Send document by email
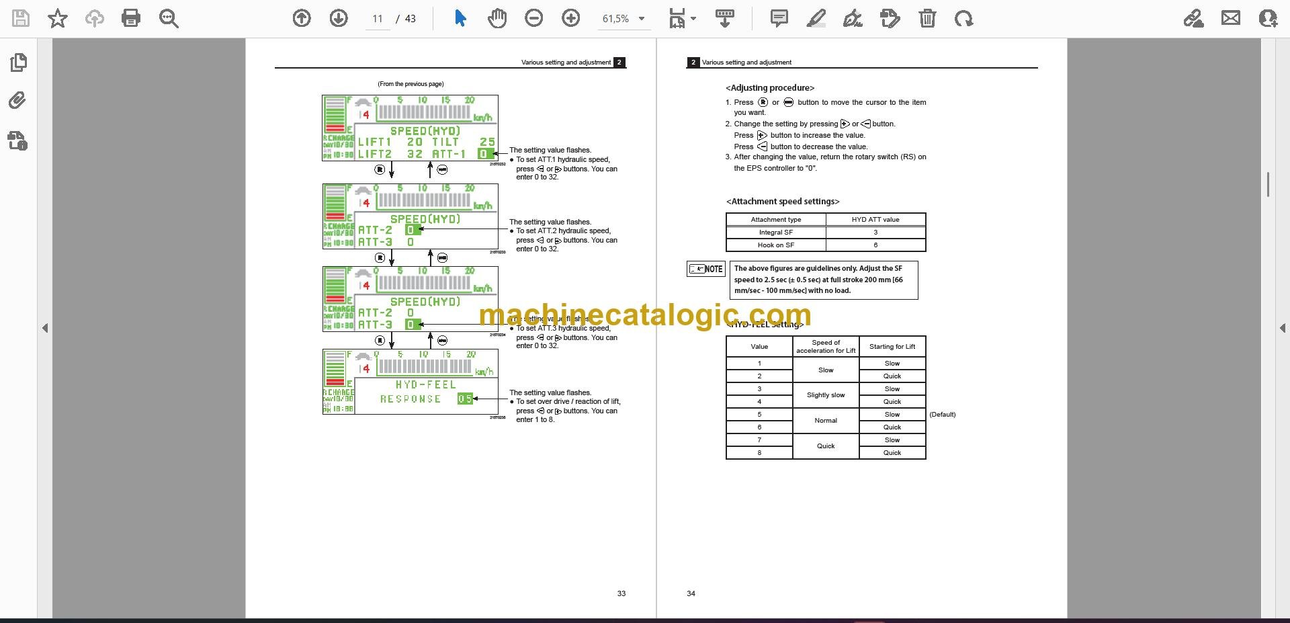 [x=1231, y=18]
